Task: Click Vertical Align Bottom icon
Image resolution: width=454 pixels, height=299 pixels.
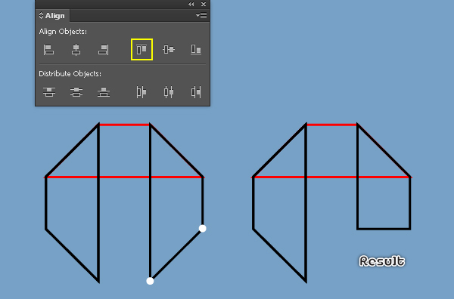Action: click(196, 49)
